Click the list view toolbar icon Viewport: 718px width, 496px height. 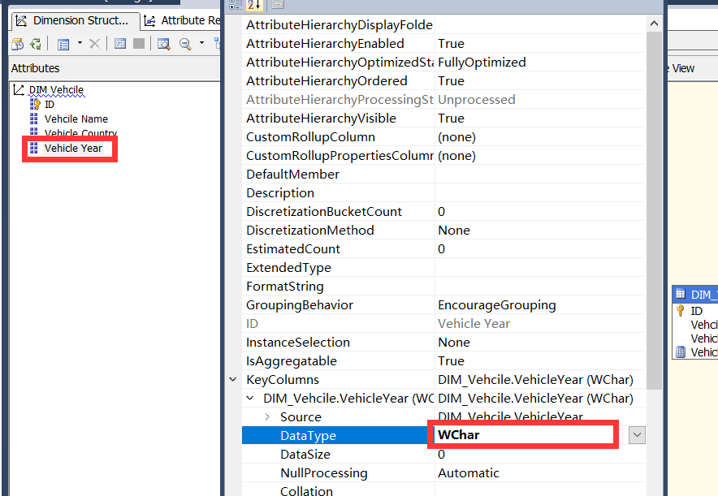coord(63,44)
